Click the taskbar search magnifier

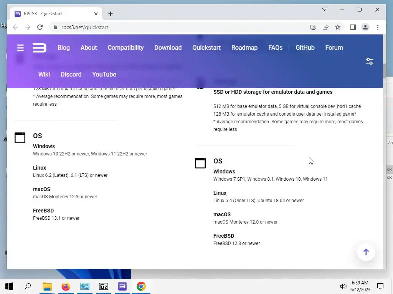(x=28, y=286)
